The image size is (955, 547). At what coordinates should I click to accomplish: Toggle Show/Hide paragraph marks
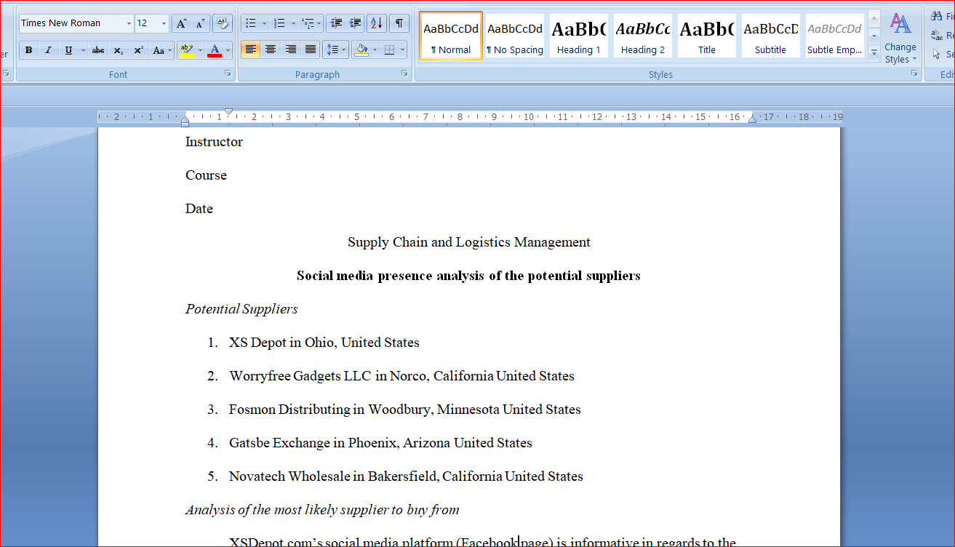tap(399, 23)
